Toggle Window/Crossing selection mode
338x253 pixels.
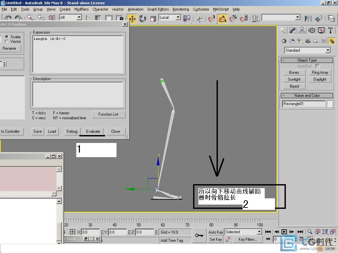pyautogui.click(x=119, y=18)
